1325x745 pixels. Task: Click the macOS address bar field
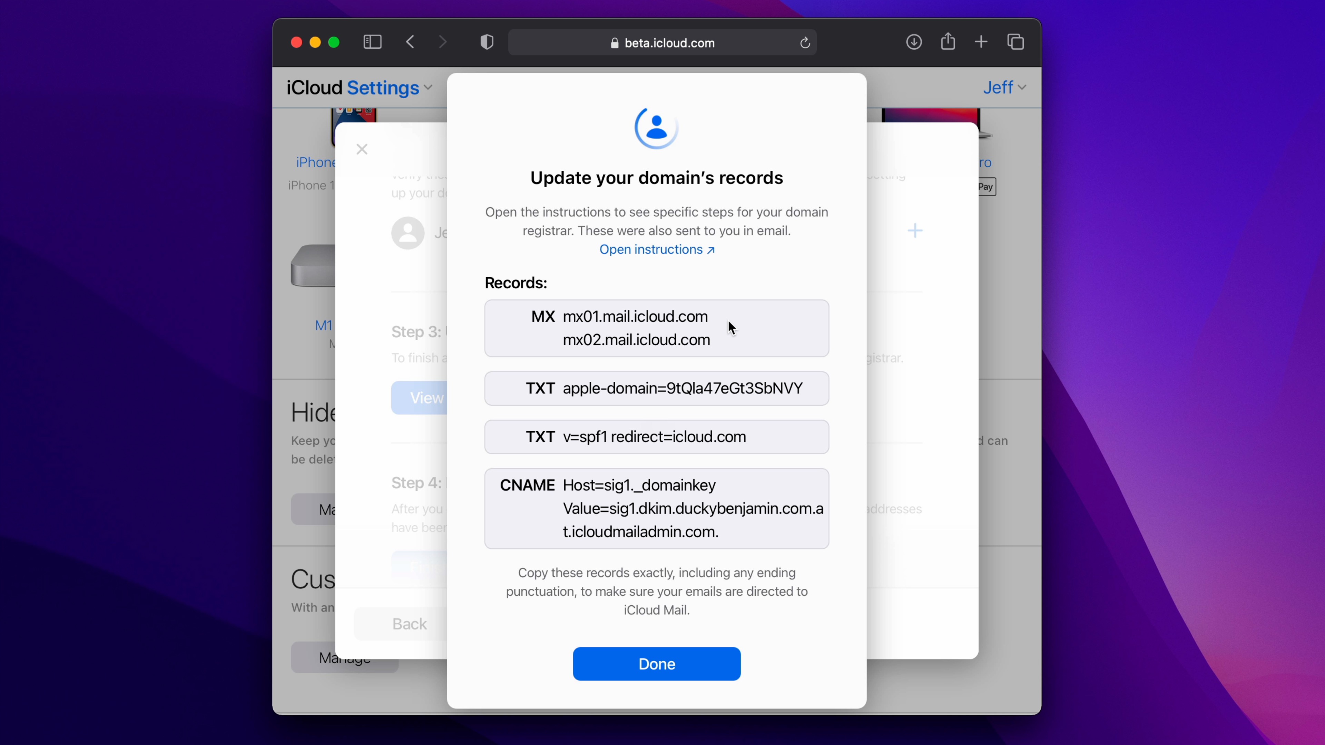[662, 43]
